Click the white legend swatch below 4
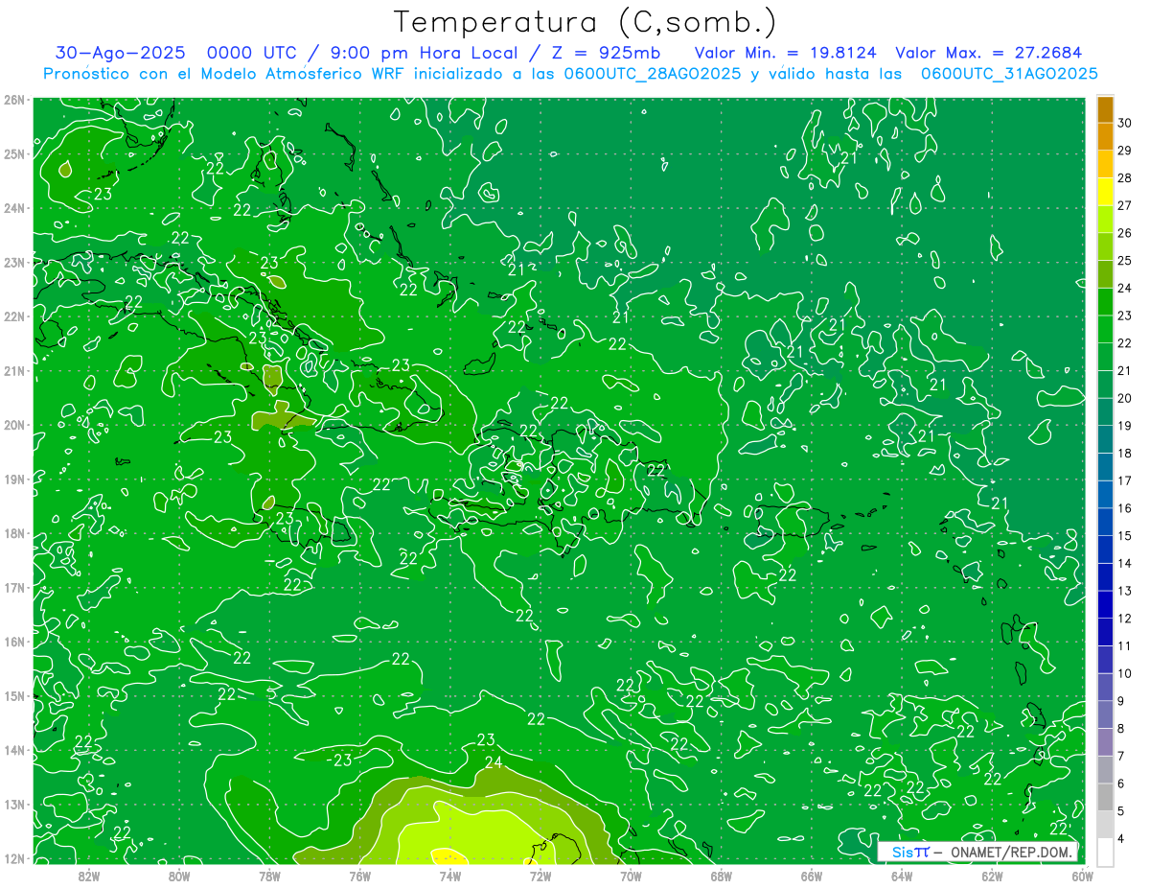Viewport: 1150px width, 889px height. coord(1105,852)
